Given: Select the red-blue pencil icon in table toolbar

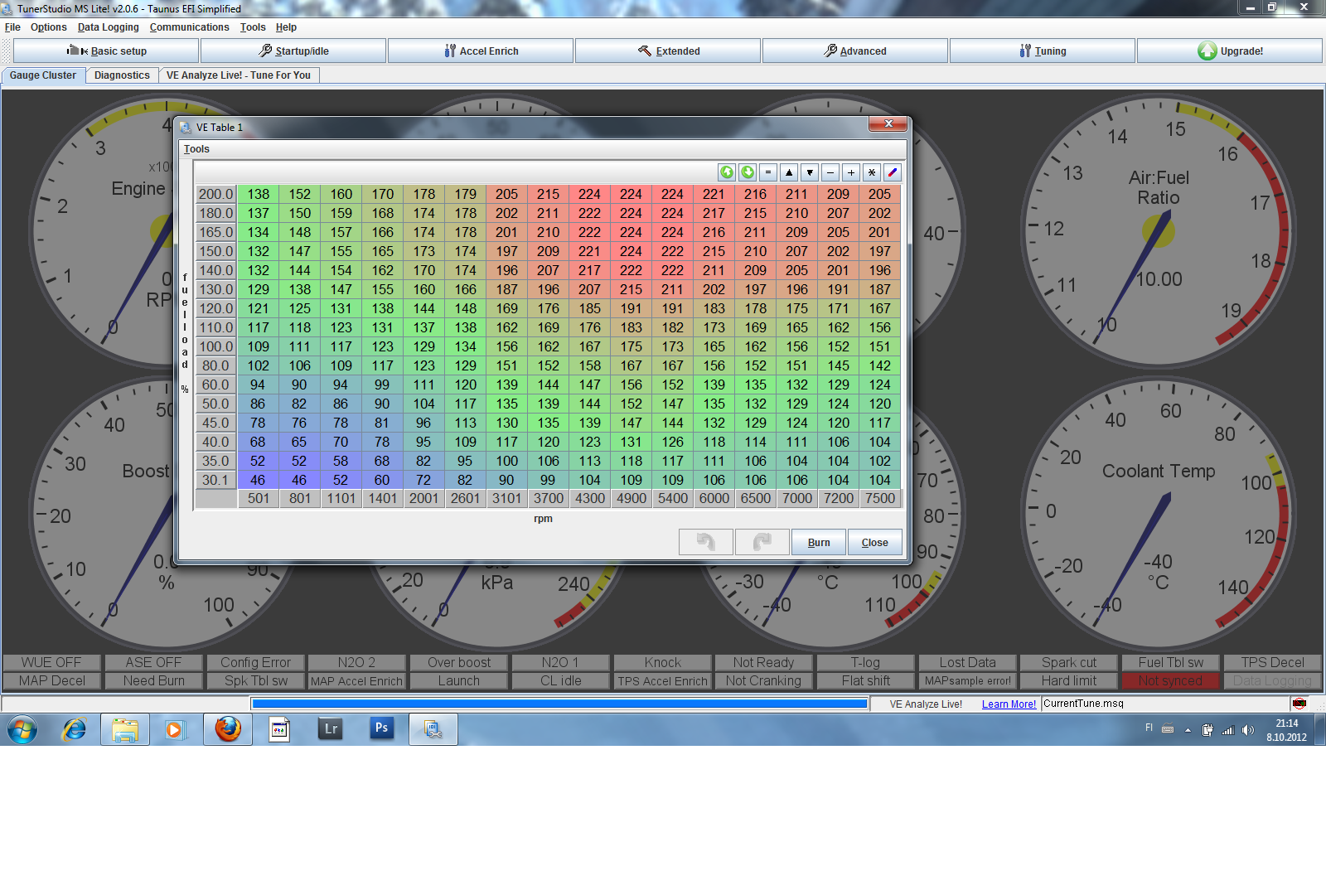Looking at the screenshot, I should pyautogui.click(x=893, y=172).
